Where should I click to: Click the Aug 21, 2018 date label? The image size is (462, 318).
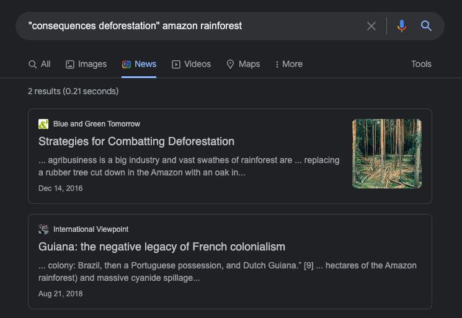click(61, 294)
